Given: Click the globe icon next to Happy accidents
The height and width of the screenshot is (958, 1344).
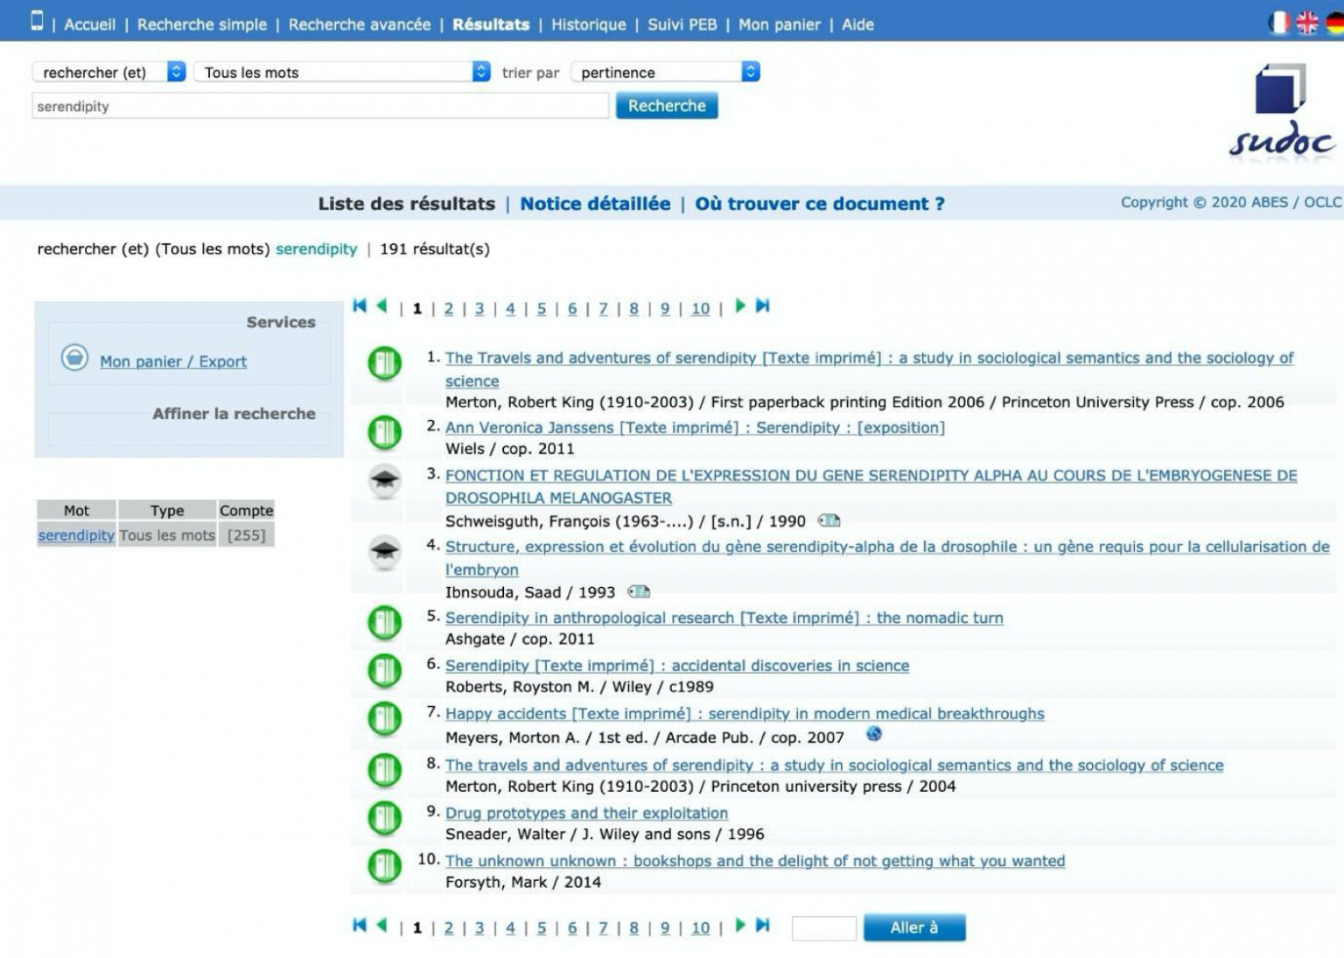Looking at the screenshot, I should pos(874,736).
